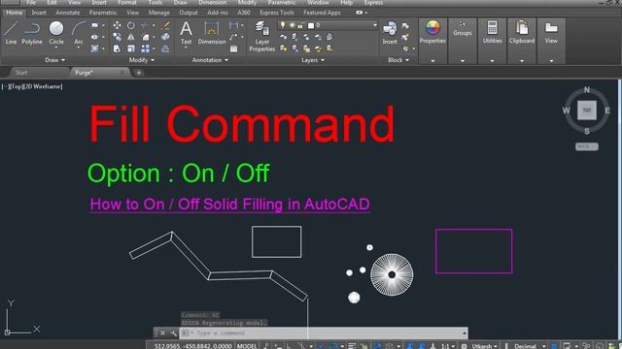Switch to the Insert ribbon tab
Image resolution: width=622 pixels, height=349 pixels.
coord(39,13)
